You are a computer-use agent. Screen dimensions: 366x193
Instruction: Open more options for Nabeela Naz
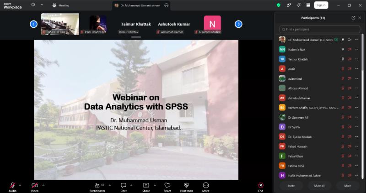(x=356, y=49)
